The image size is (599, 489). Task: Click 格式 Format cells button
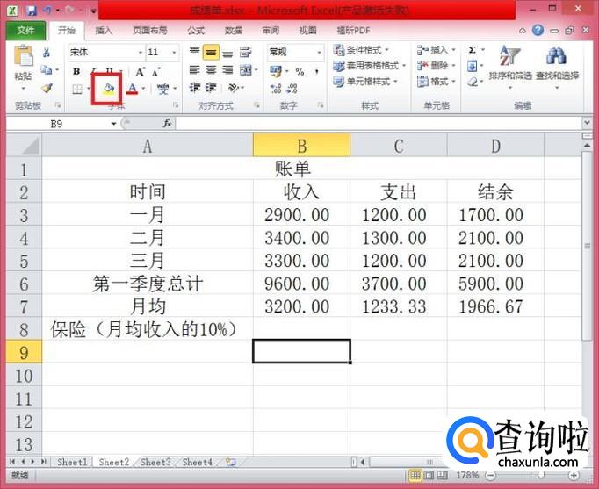coord(437,82)
